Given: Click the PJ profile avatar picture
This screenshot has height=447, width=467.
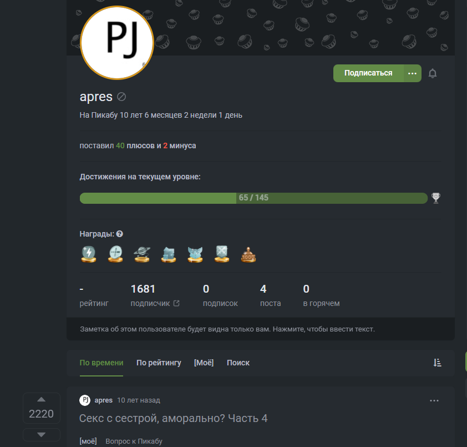Looking at the screenshot, I should tap(117, 43).
